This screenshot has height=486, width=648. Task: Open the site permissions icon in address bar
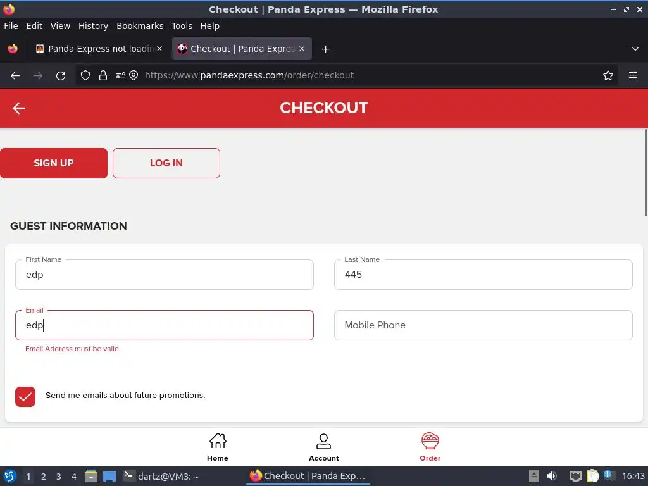pos(121,75)
